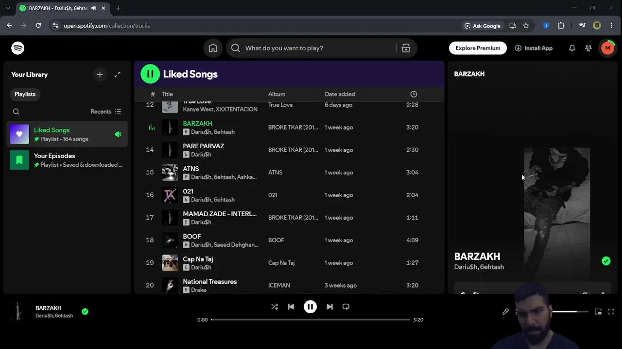Open Drake artist link
This screenshot has width=622, height=349.
tap(199, 290)
